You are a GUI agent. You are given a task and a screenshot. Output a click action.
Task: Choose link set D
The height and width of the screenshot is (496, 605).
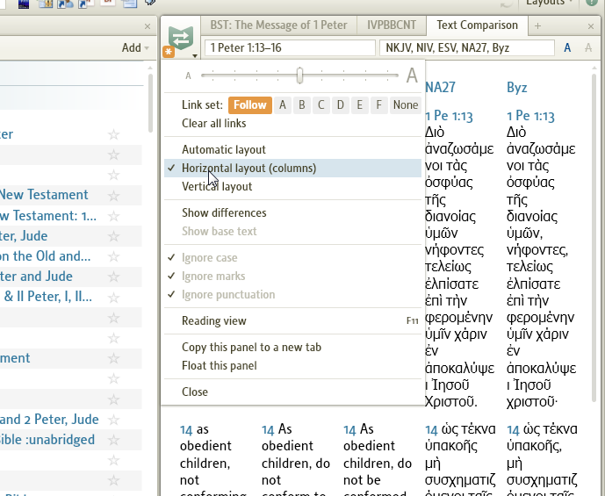(341, 105)
